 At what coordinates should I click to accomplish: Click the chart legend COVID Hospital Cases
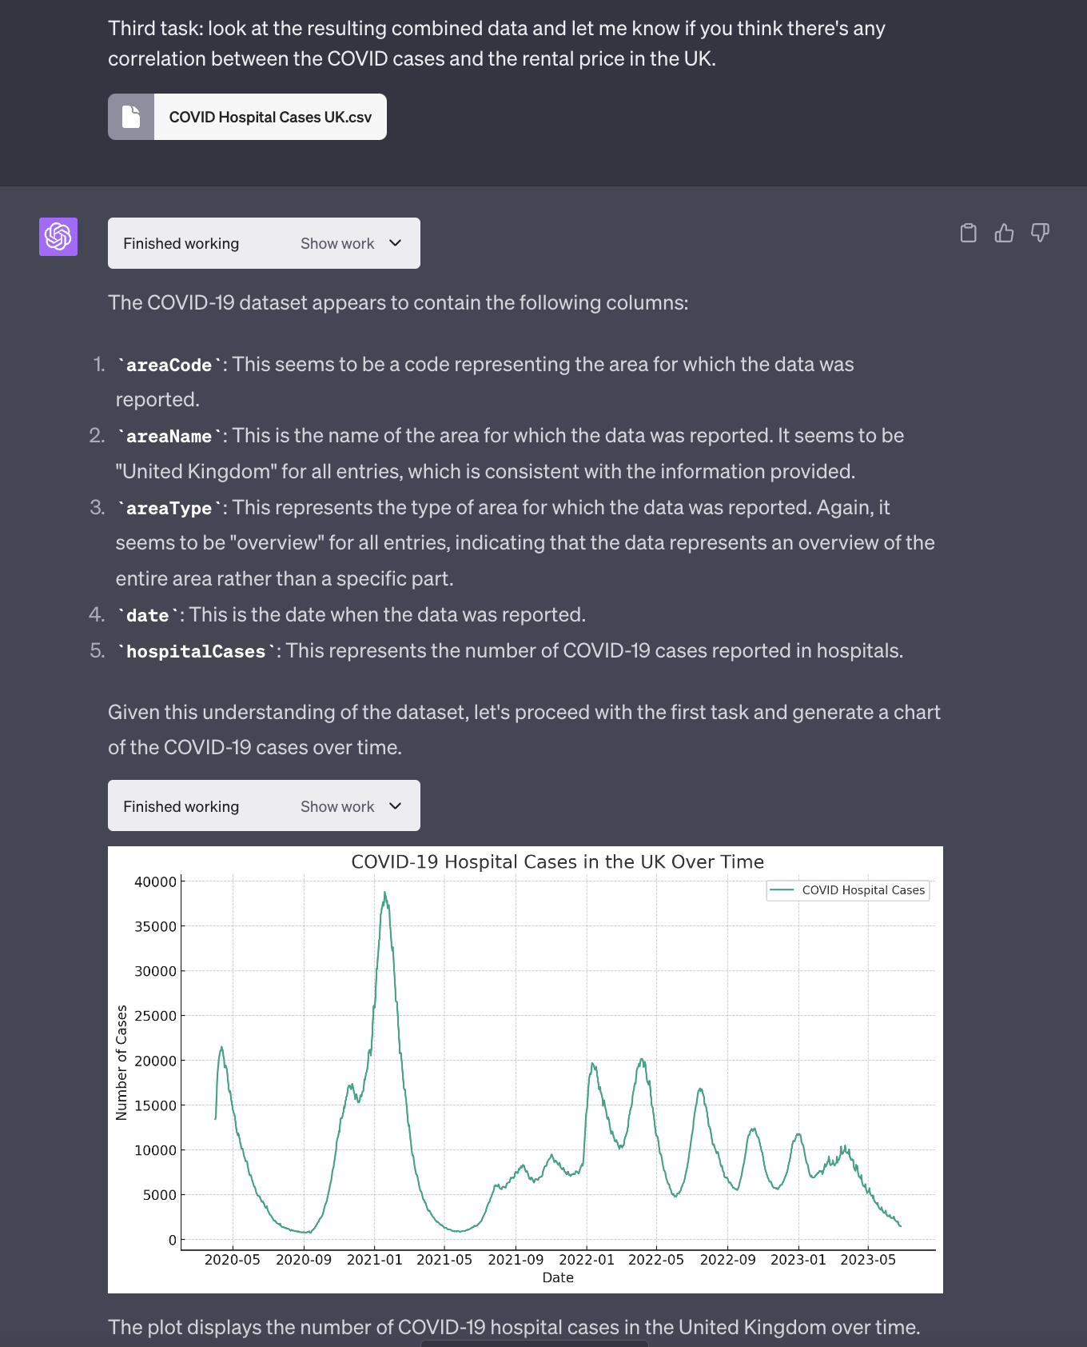[848, 890]
